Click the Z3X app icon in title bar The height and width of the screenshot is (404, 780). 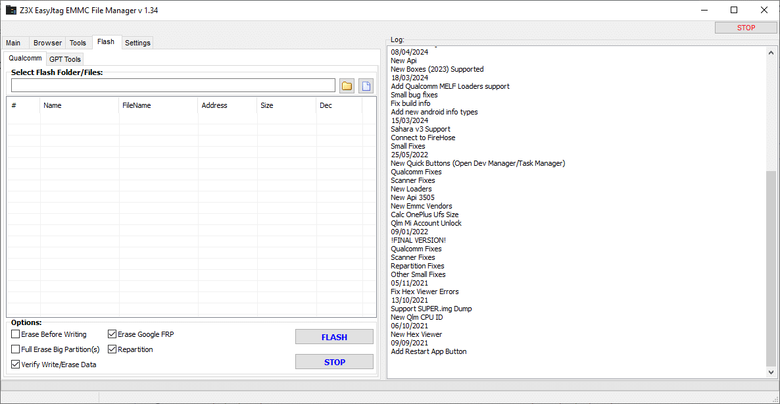(x=11, y=11)
